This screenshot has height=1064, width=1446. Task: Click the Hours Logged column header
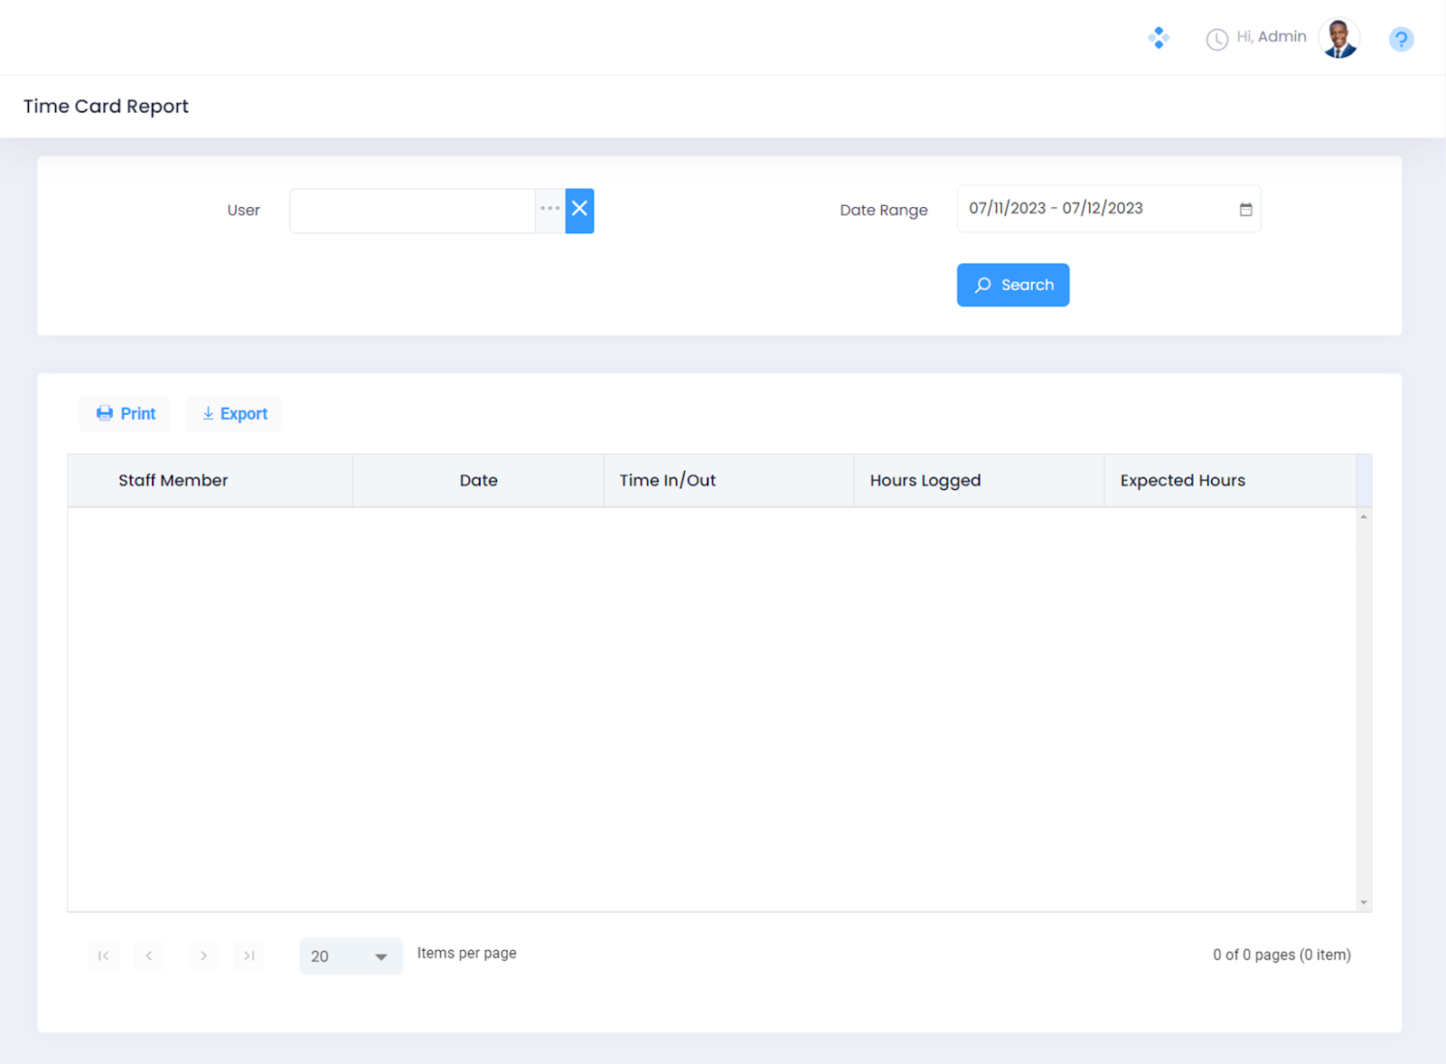tap(925, 481)
